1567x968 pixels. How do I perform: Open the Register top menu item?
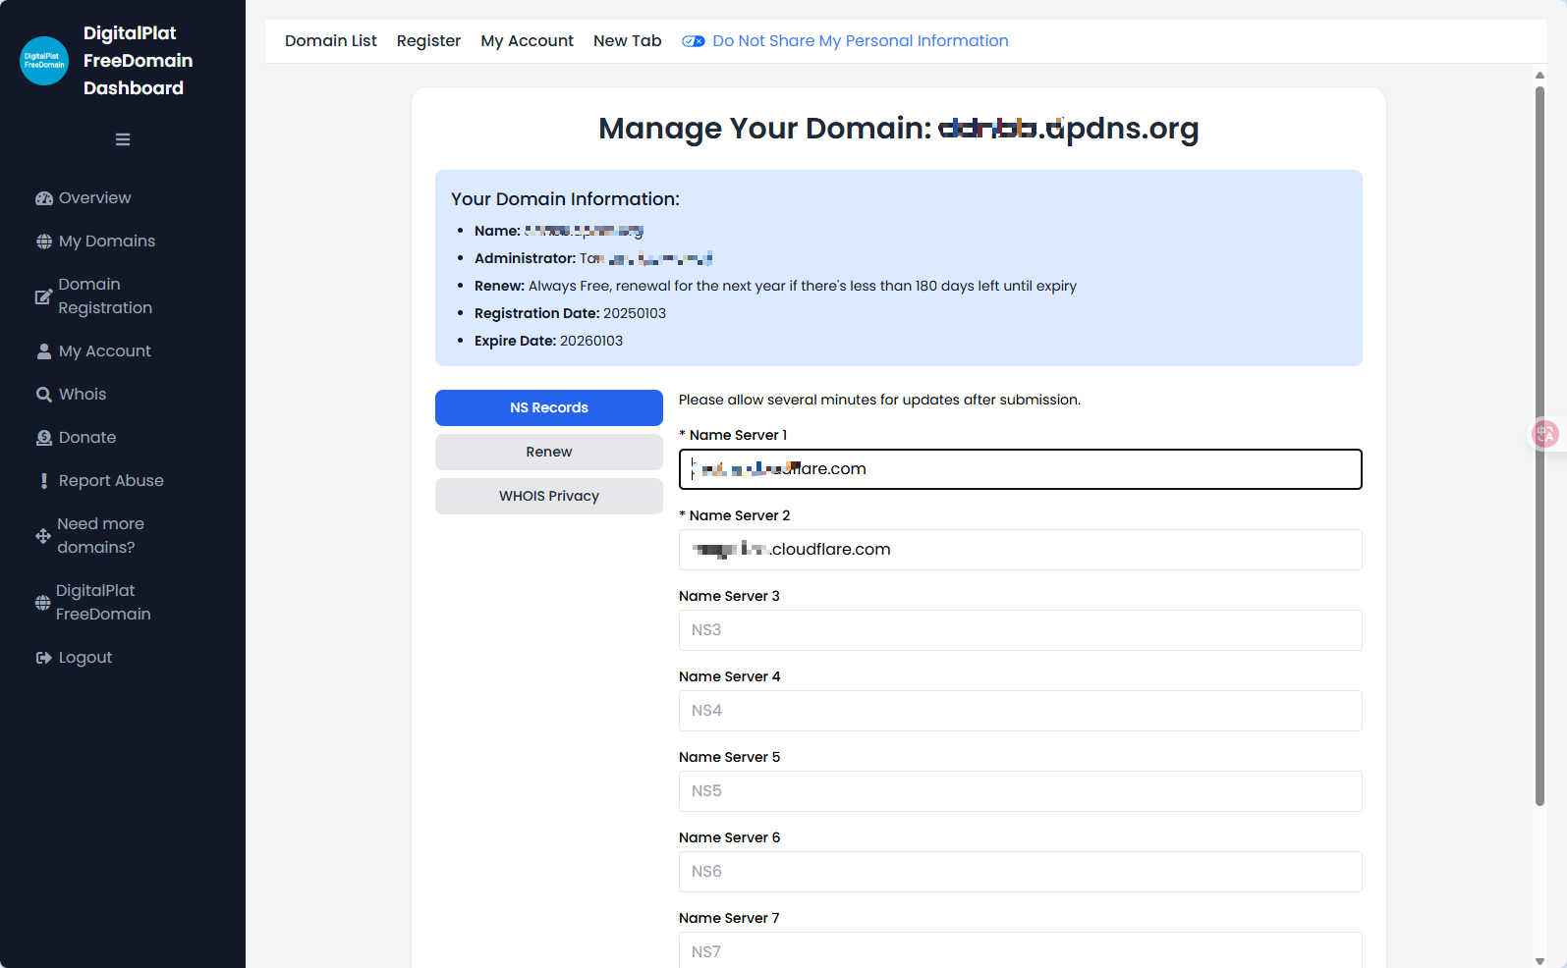tap(428, 41)
